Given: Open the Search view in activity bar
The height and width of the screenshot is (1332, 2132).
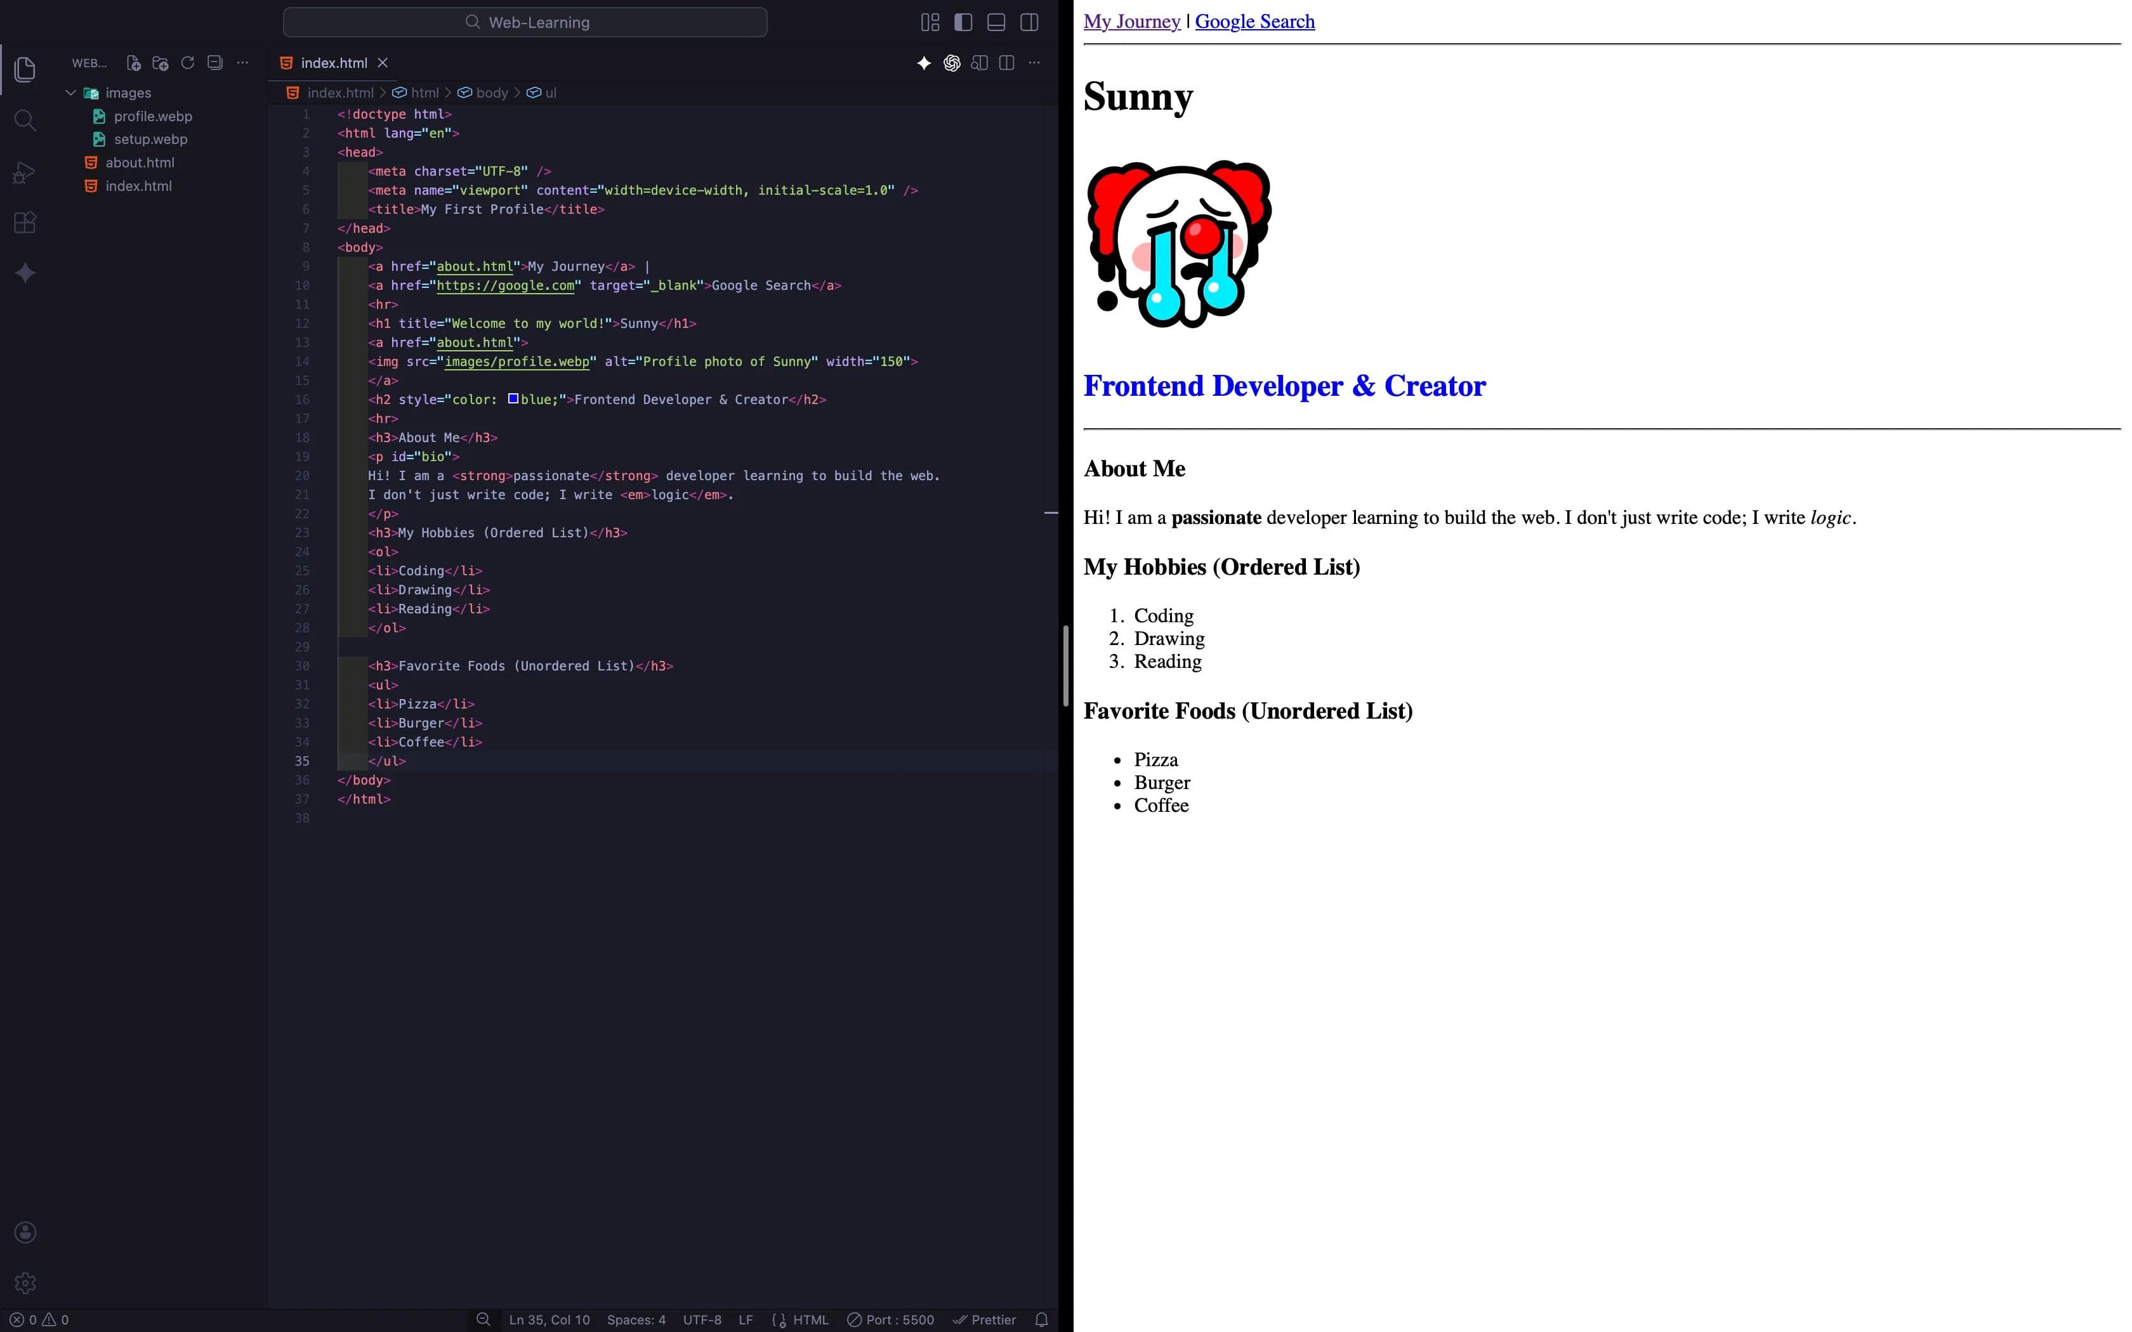Looking at the screenshot, I should pos(25,121).
